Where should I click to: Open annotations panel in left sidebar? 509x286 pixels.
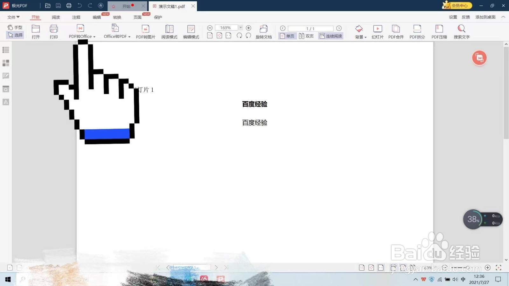pyautogui.click(x=6, y=76)
